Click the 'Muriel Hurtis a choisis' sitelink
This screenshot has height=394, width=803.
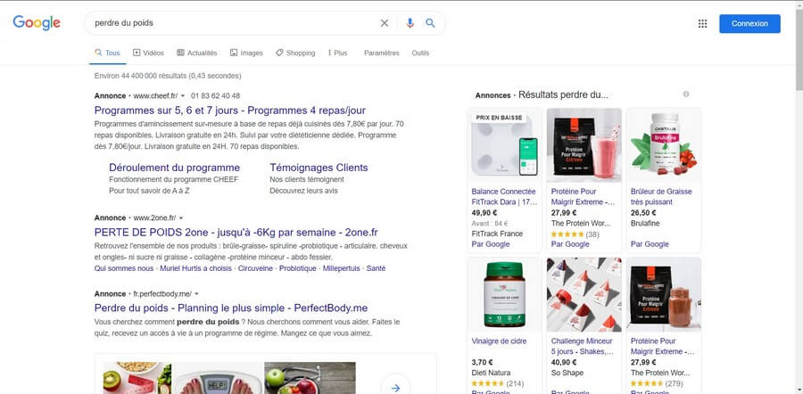tap(195, 268)
